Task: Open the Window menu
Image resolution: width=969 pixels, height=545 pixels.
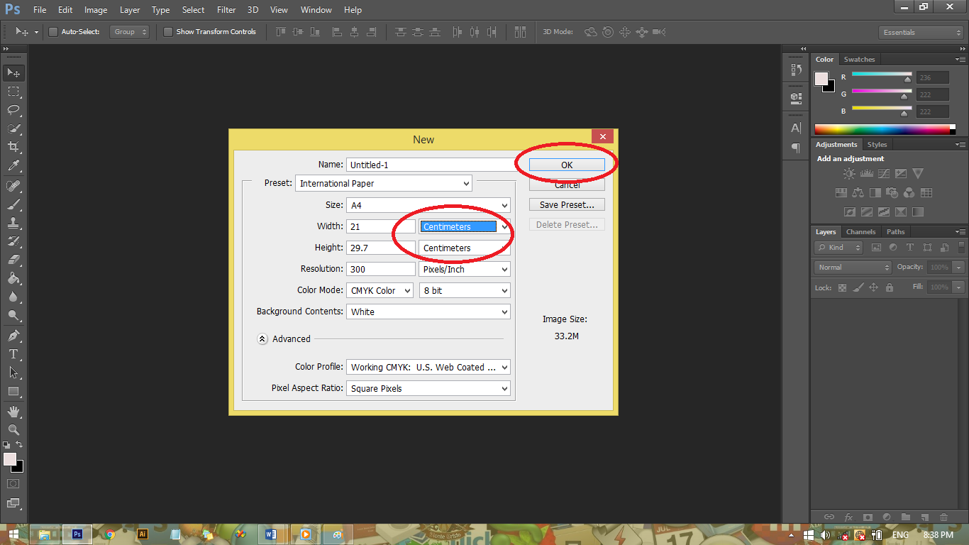Action: (x=316, y=10)
